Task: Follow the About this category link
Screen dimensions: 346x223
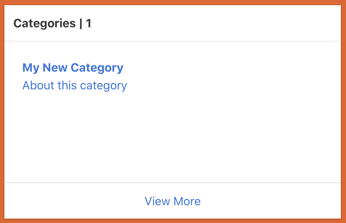Action: pyautogui.click(x=75, y=86)
